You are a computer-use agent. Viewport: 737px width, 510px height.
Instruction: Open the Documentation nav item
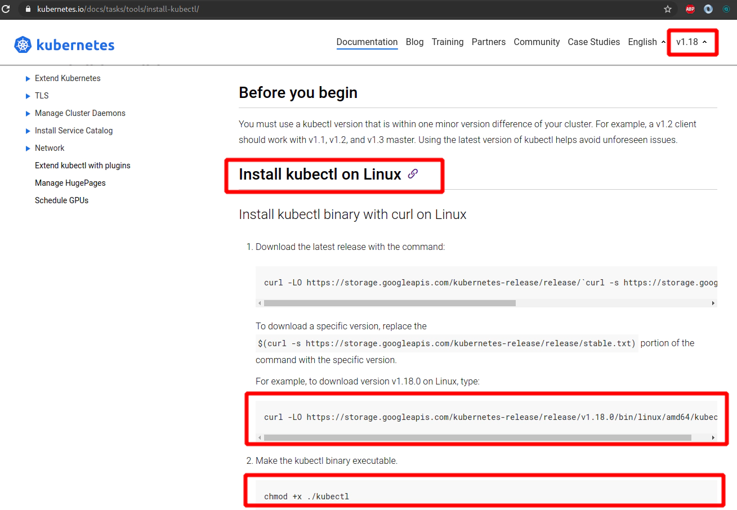coord(367,42)
